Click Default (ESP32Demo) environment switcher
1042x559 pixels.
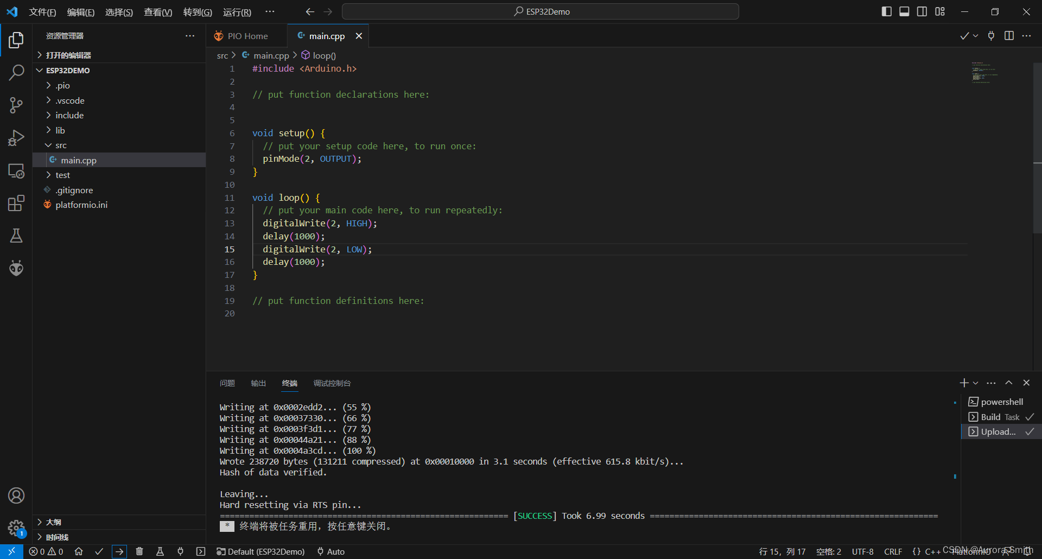(261, 551)
